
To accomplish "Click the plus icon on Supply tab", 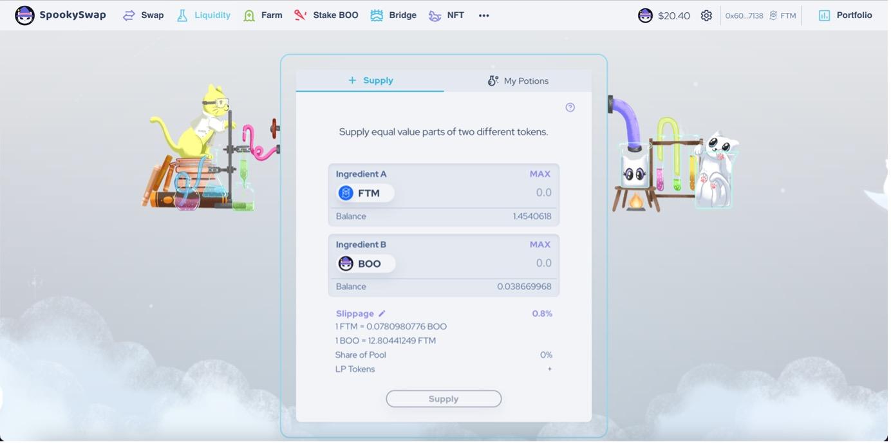I will point(352,80).
